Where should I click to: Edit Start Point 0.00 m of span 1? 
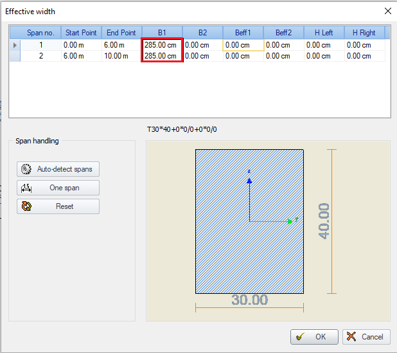pyautogui.click(x=82, y=45)
